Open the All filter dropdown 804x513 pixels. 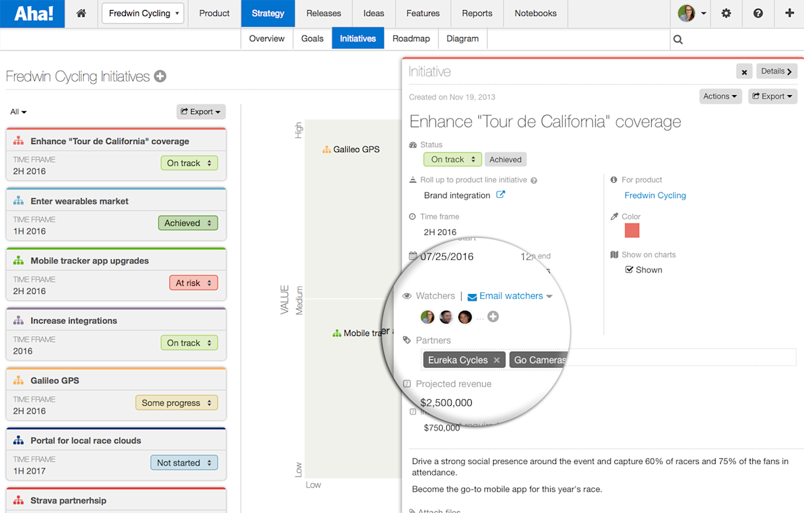point(19,112)
